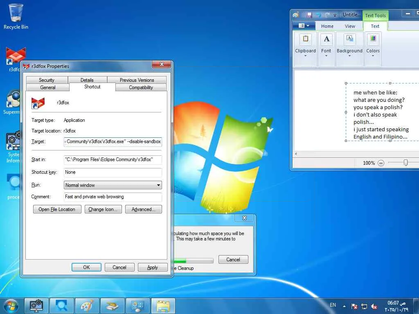The image size is (419, 314).
Task: Confirm r3dfox Properties with OK
Action: 86,267
